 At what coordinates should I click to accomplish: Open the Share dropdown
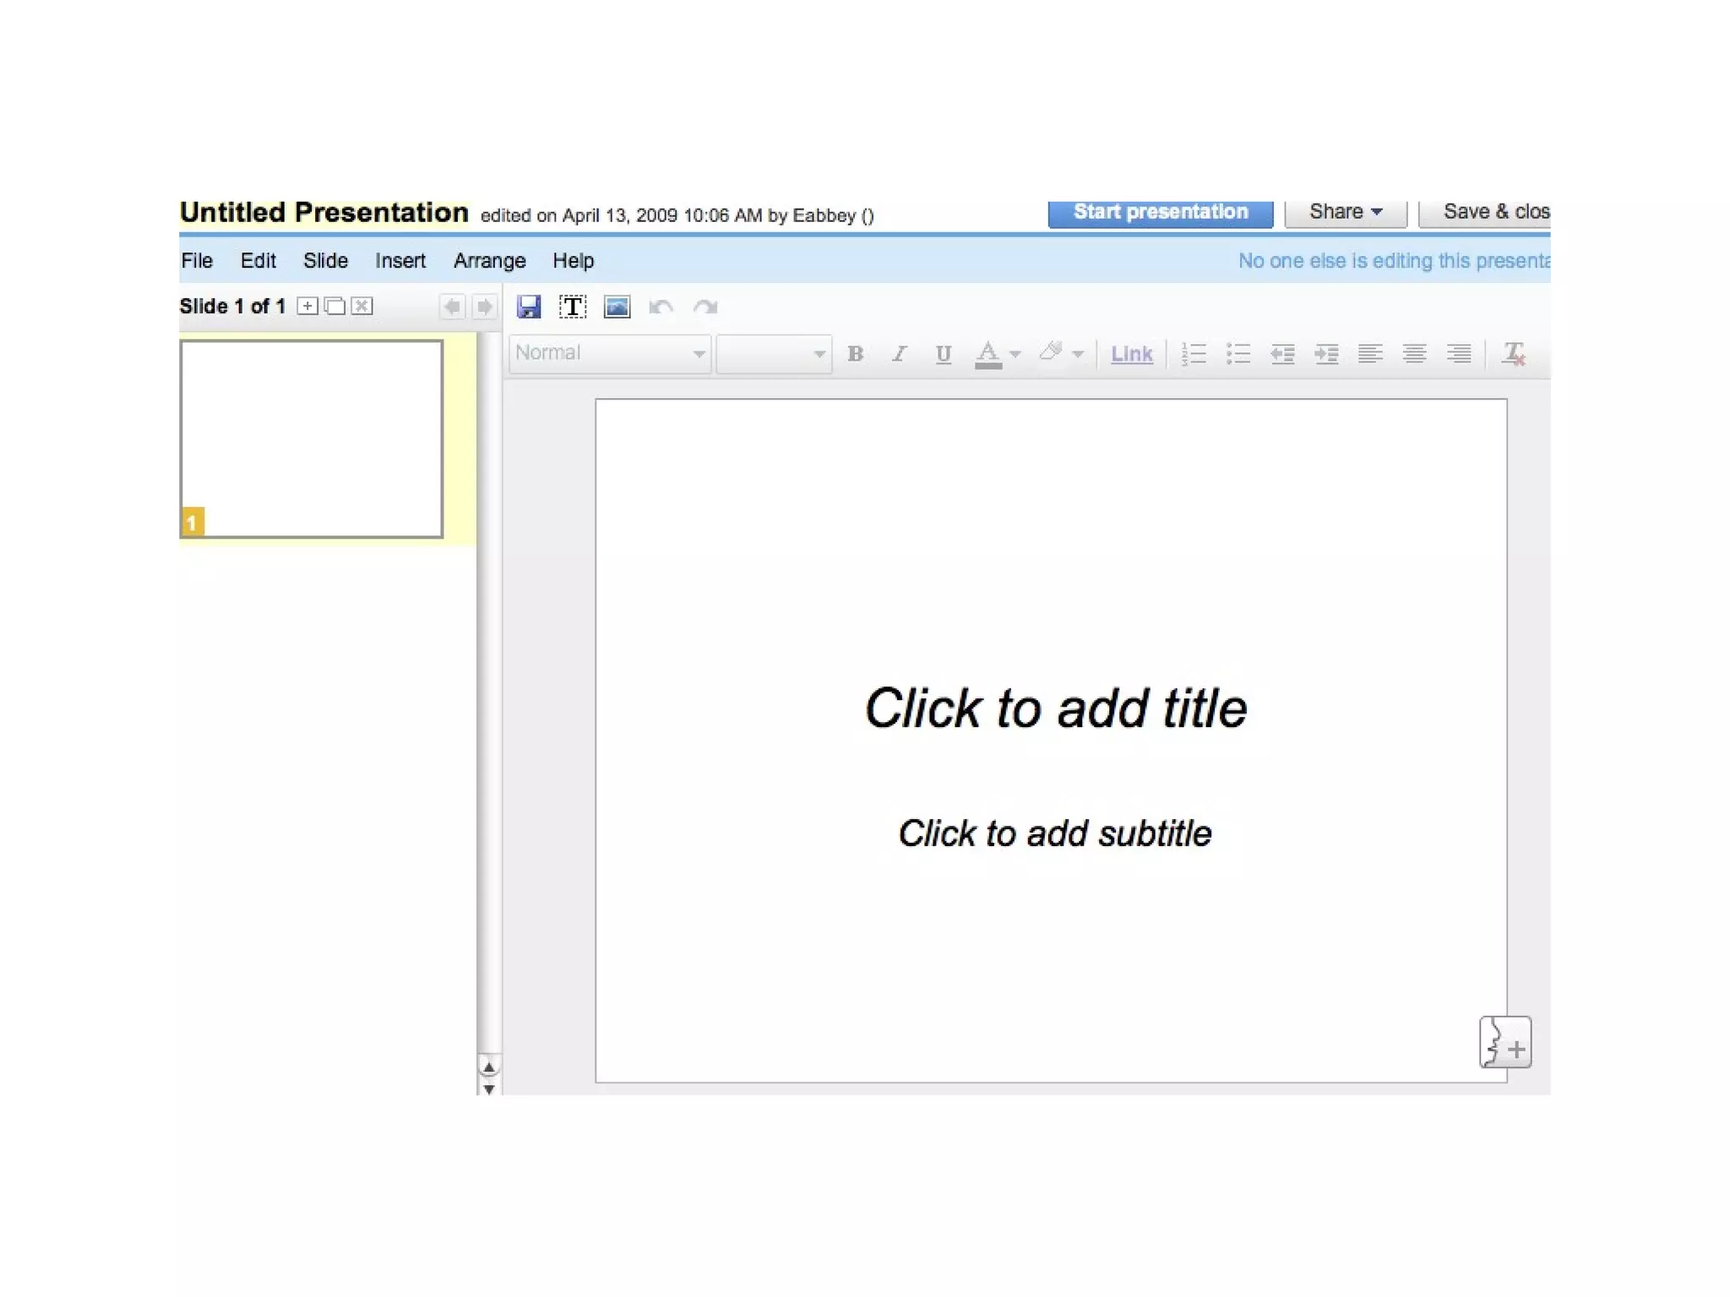click(1345, 212)
